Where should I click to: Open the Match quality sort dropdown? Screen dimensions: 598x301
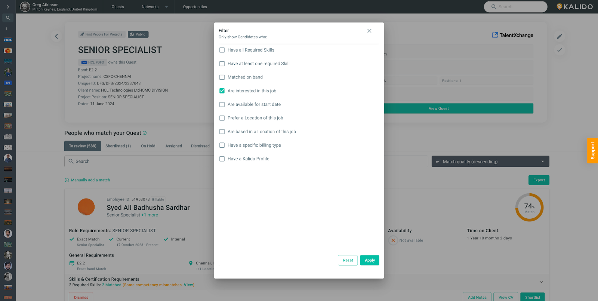point(490,162)
